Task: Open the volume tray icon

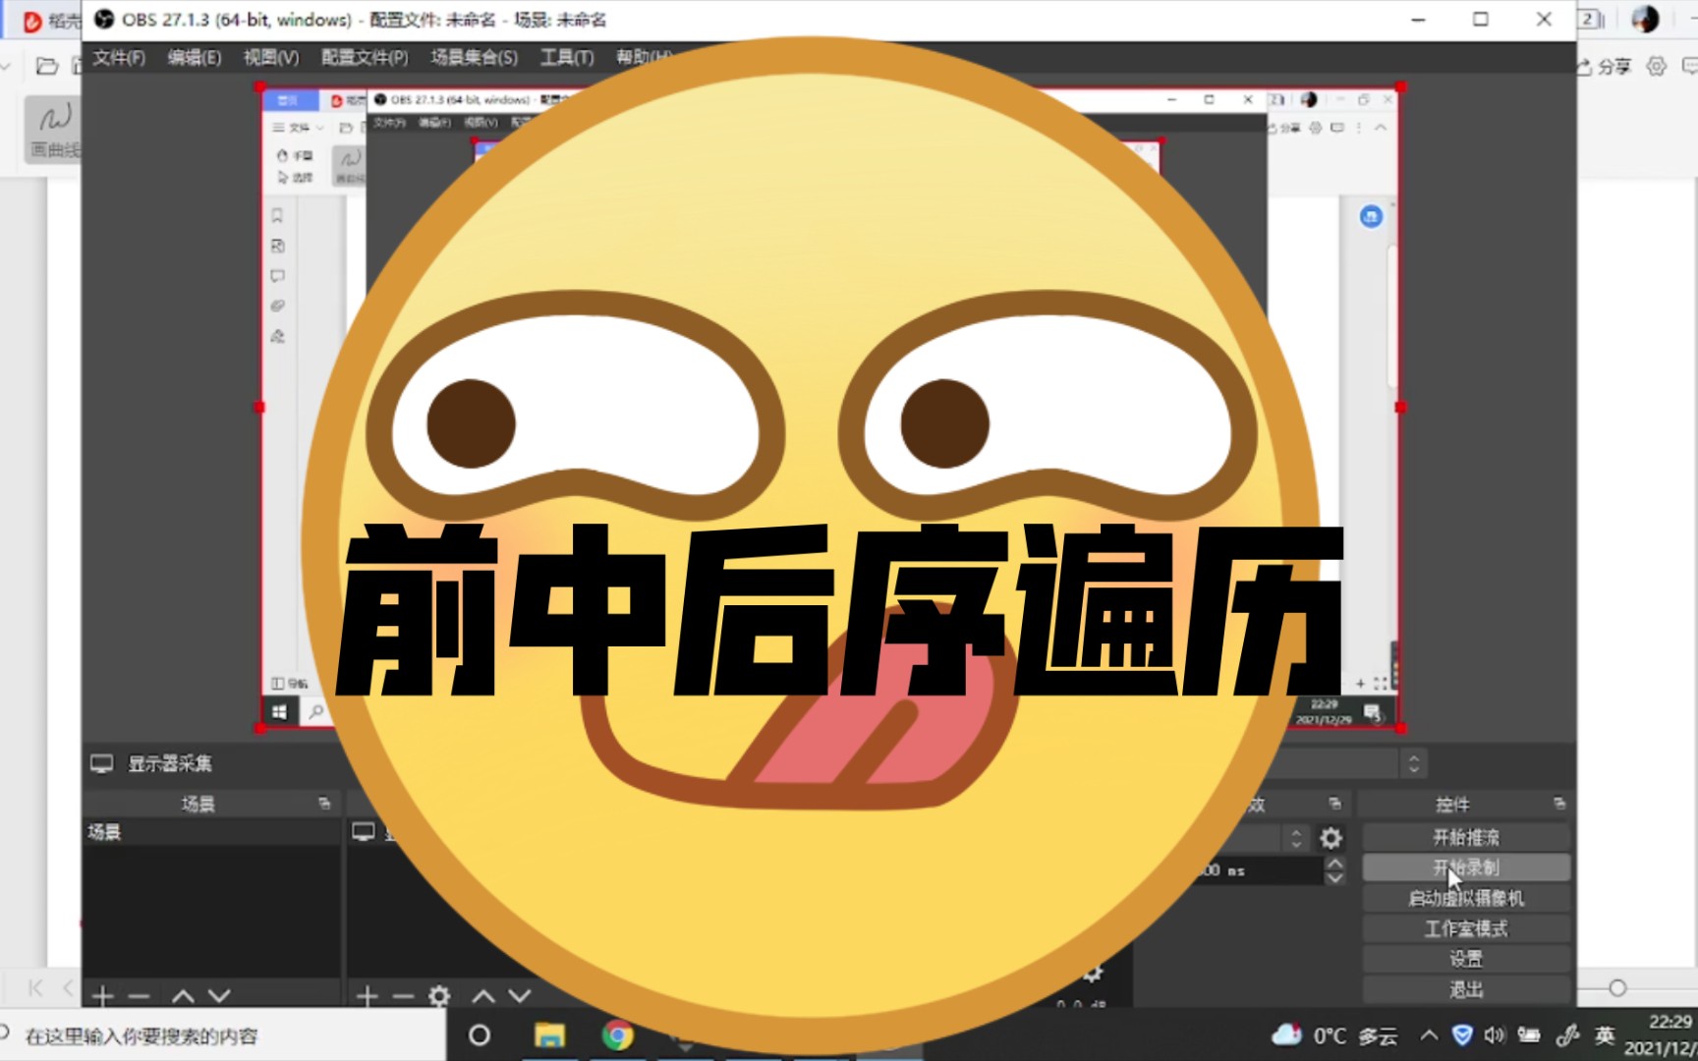Action: [x=1495, y=1035]
